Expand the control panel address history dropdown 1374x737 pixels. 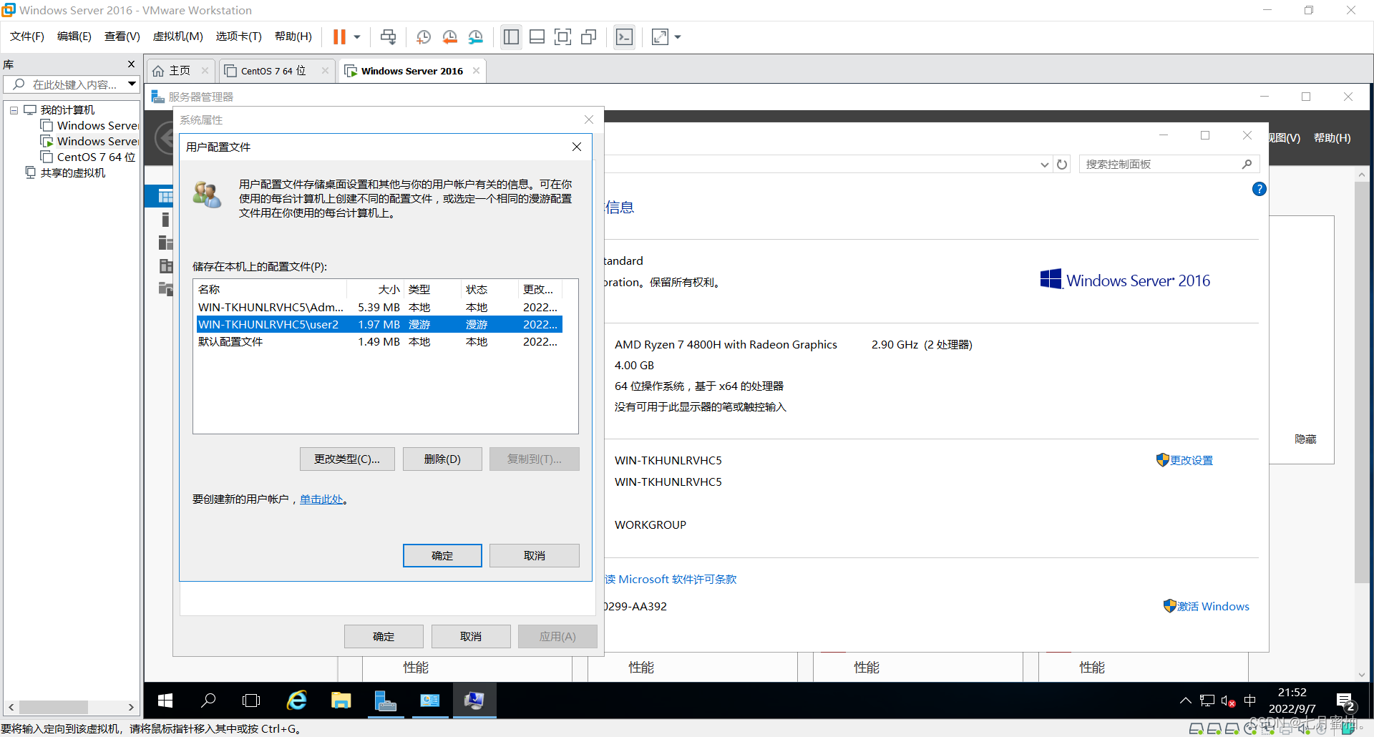pyautogui.click(x=1045, y=165)
